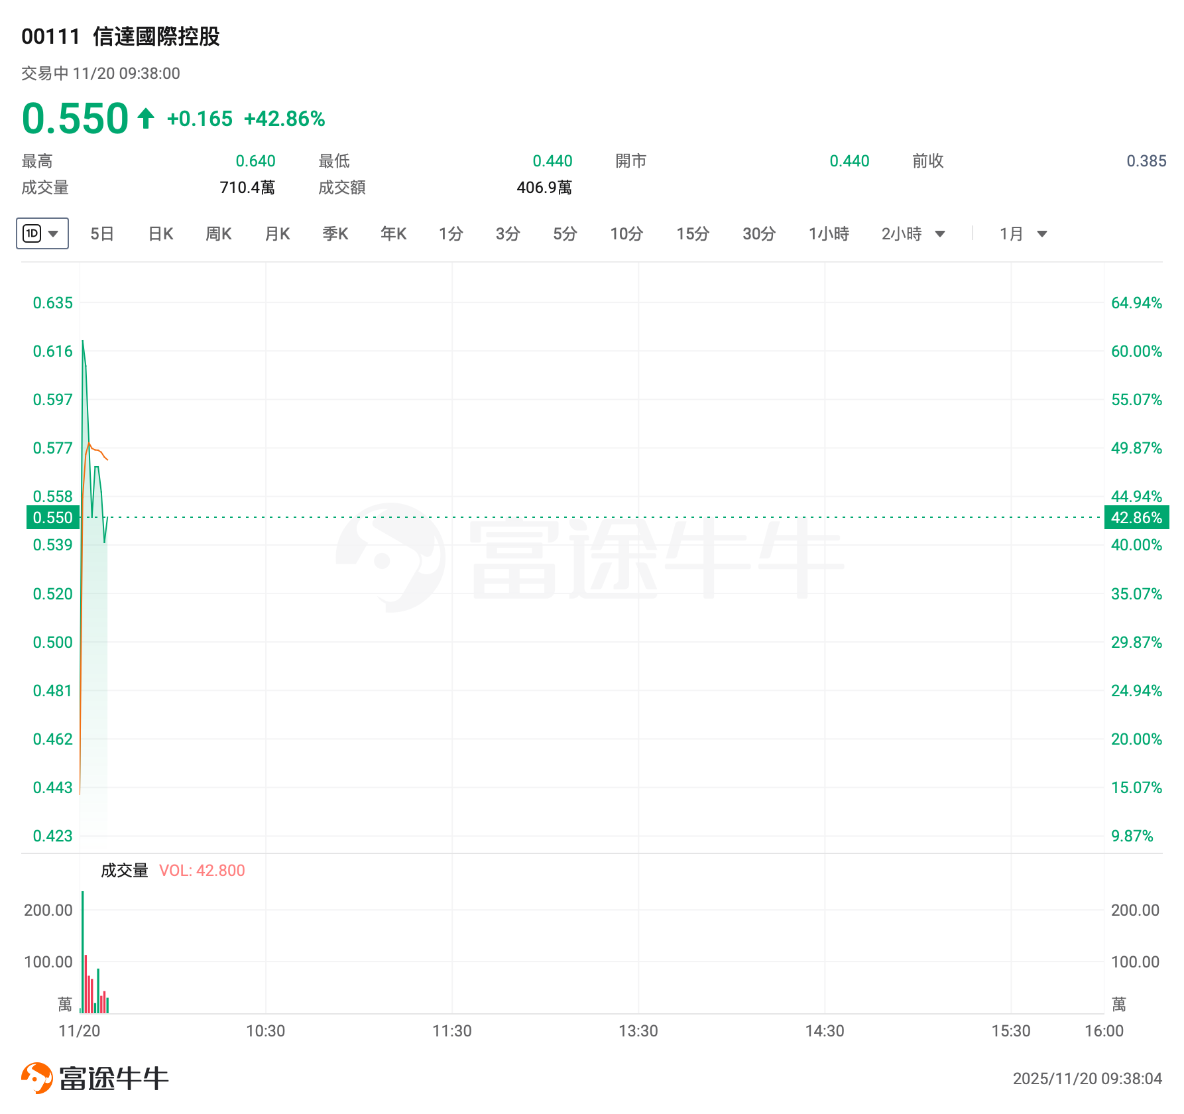
Task: Select the 季K quarterly chart tab
Action: pos(335,233)
